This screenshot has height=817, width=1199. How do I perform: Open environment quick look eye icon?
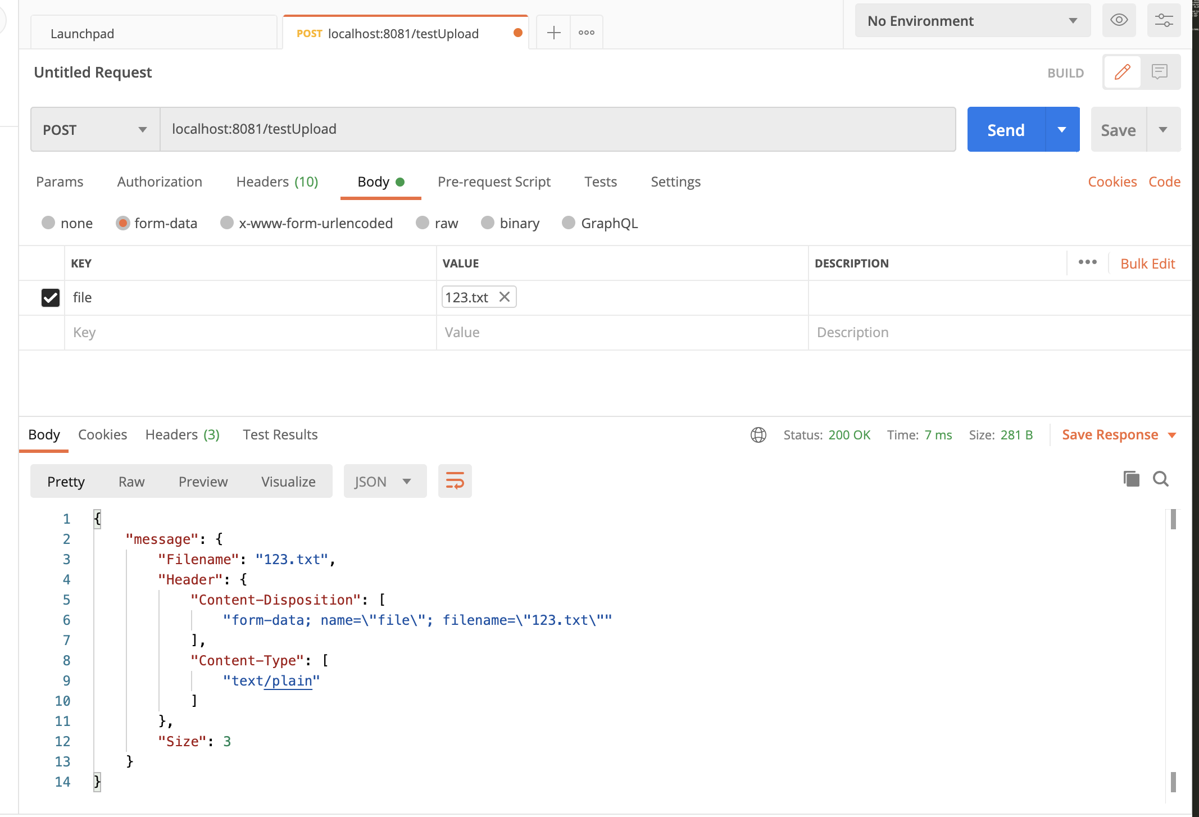pos(1119,21)
